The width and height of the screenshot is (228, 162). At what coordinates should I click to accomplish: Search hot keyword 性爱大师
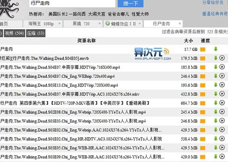coord(140,14)
